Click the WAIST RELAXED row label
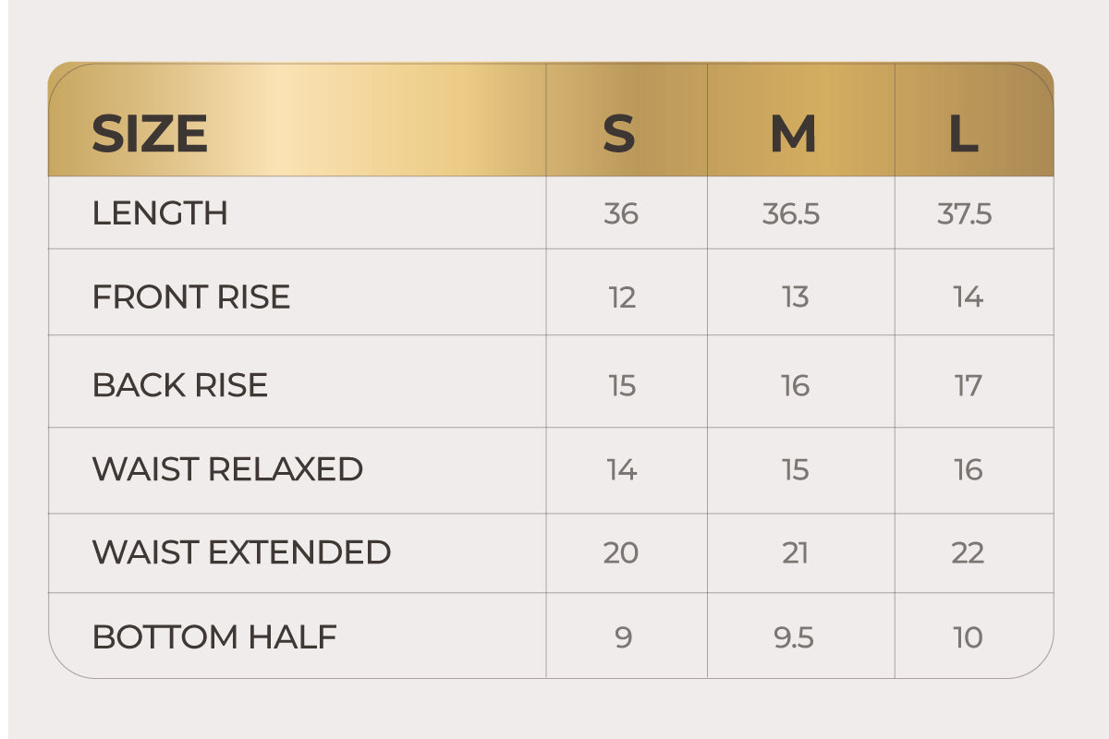 (x=227, y=469)
